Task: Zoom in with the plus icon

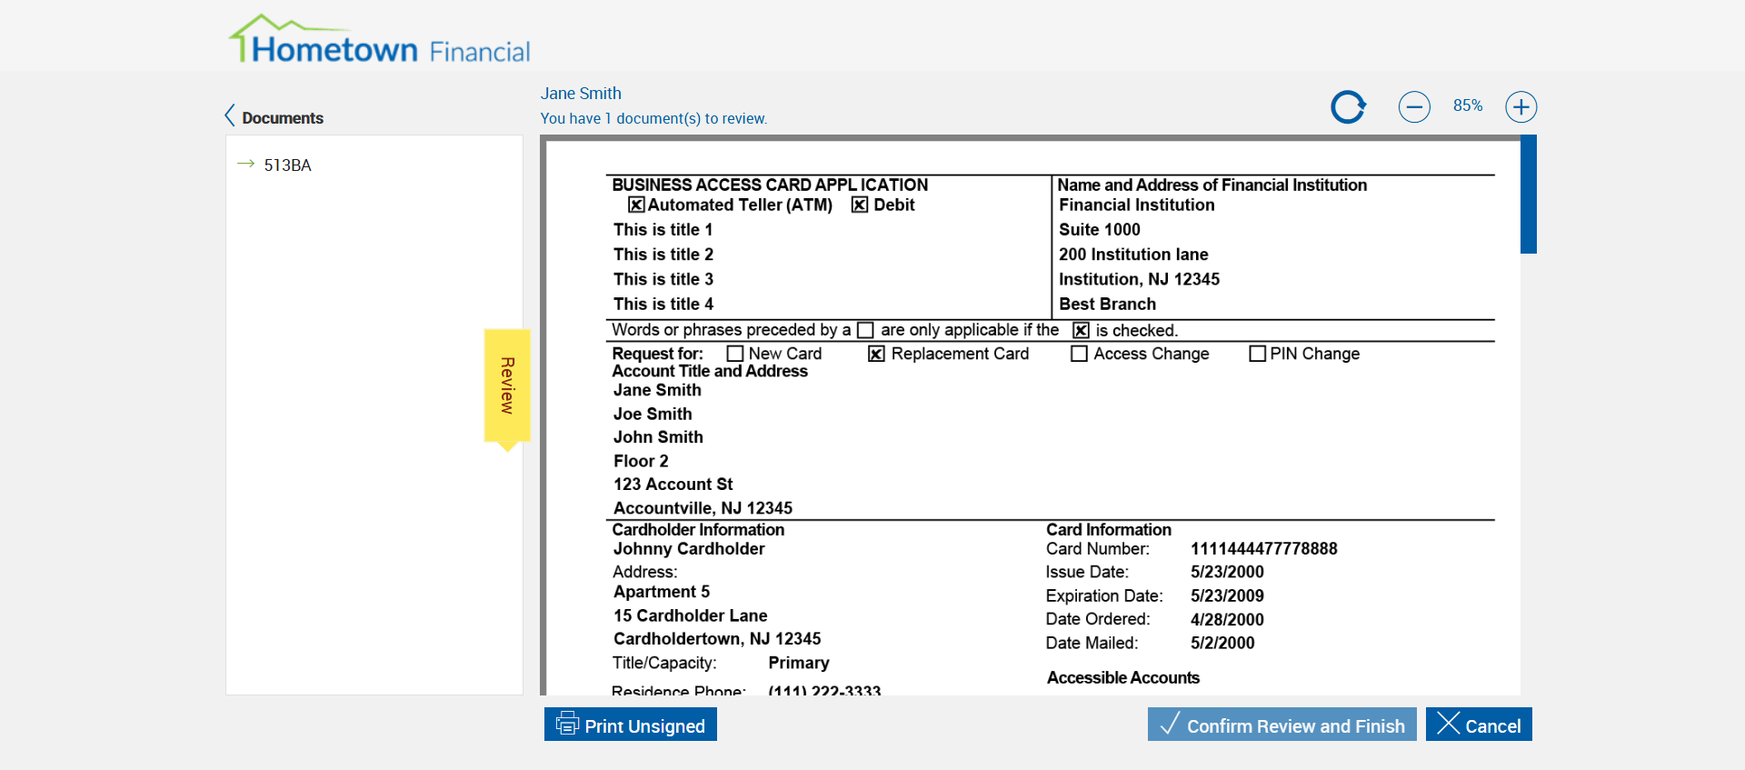Action: point(1521,106)
